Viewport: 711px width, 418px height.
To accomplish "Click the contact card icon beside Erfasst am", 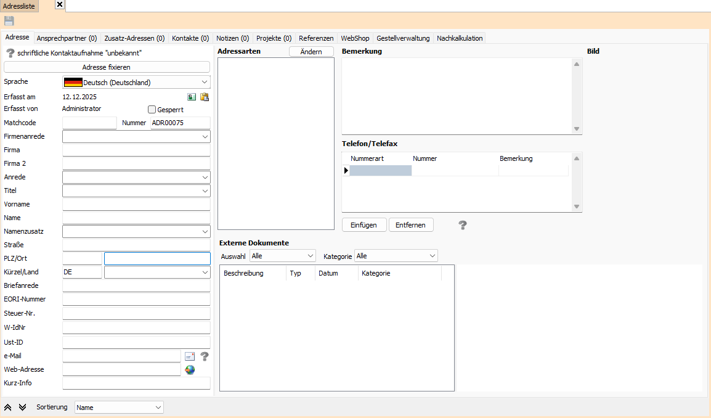I will coord(192,97).
